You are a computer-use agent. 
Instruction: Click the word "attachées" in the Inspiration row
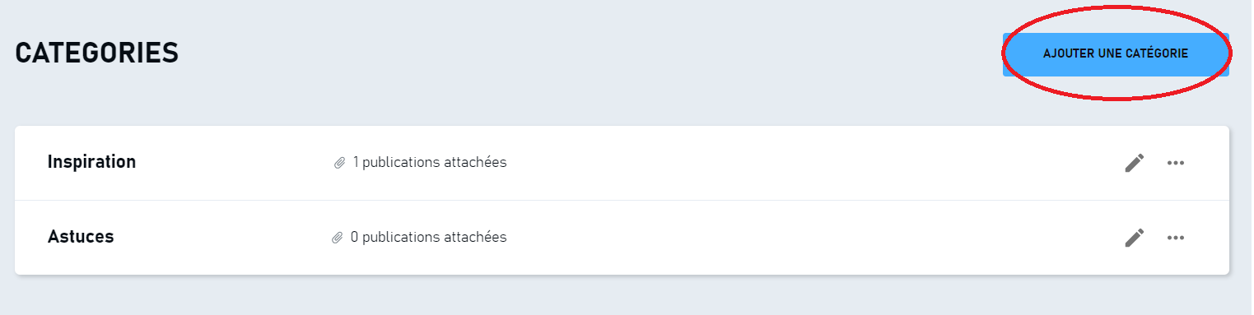(476, 162)
